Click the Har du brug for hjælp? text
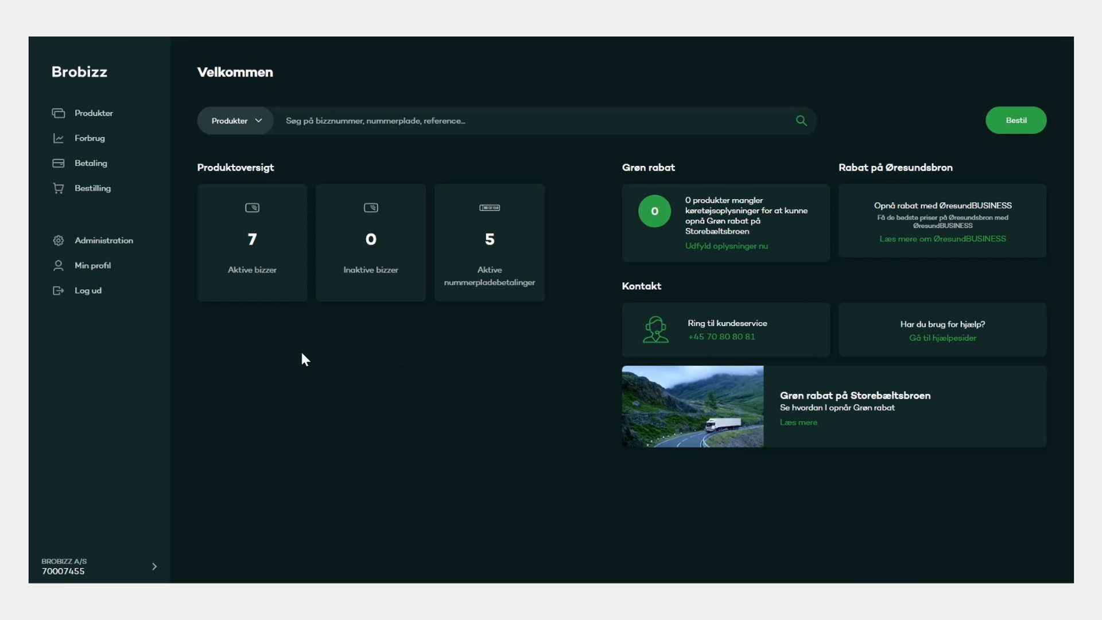Screen dimensions: 1102x620 click(x=942, y=324)
